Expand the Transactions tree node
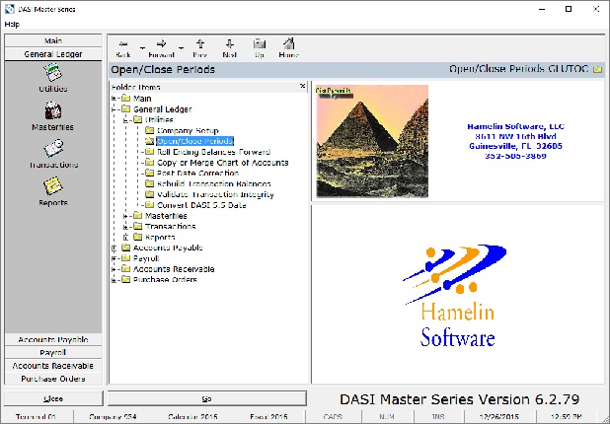The width and height of the screenshot is (610, 424). [x=125, y=227]
